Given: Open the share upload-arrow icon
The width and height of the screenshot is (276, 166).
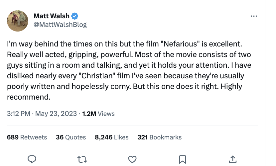Looking at the screenshot, I should point(233,159).
